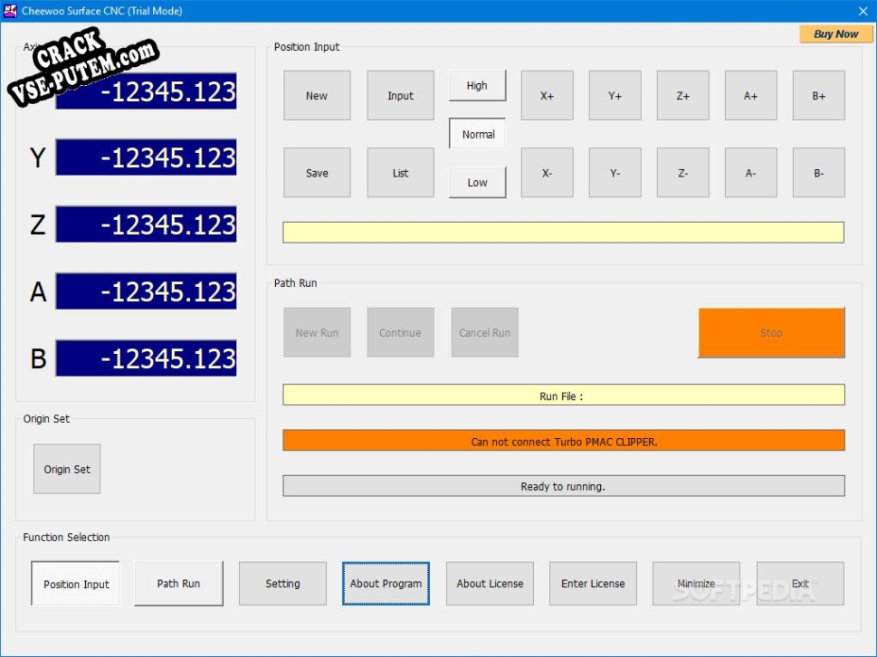This screenshot has height=657, width=877.
Task: Switch to Path Run function
Action: coord(178,584)
